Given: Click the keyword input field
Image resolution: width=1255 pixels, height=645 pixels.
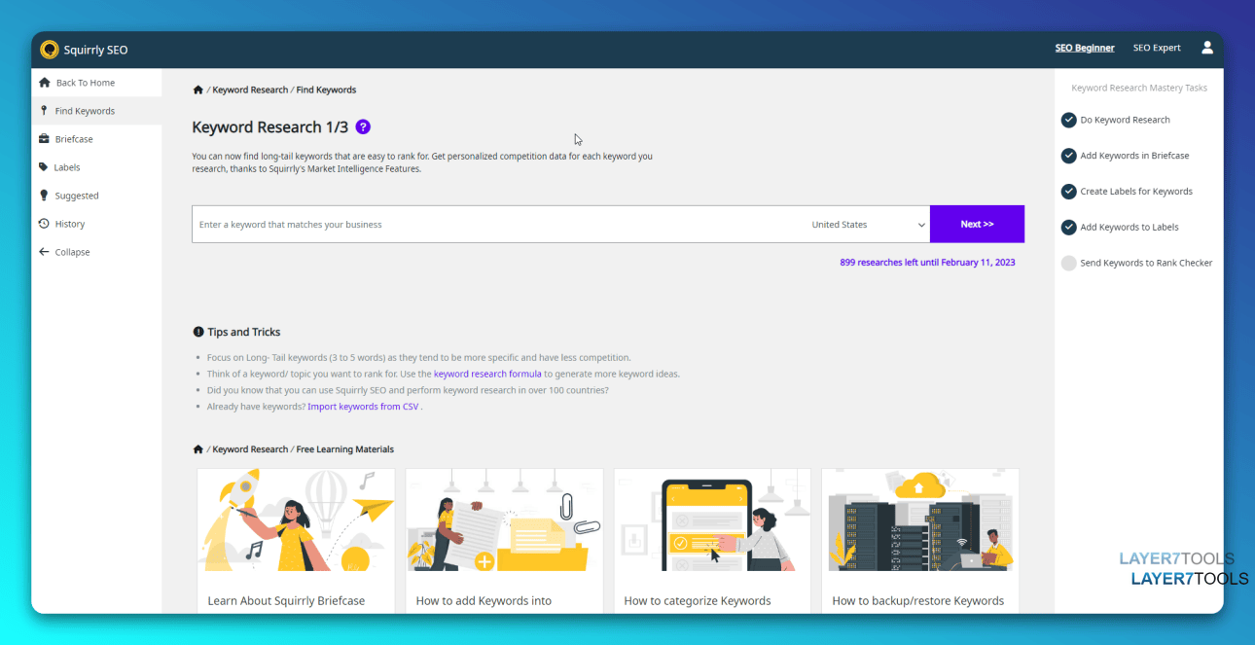Looking at the screenshot, I should click(x=498, y=225).
